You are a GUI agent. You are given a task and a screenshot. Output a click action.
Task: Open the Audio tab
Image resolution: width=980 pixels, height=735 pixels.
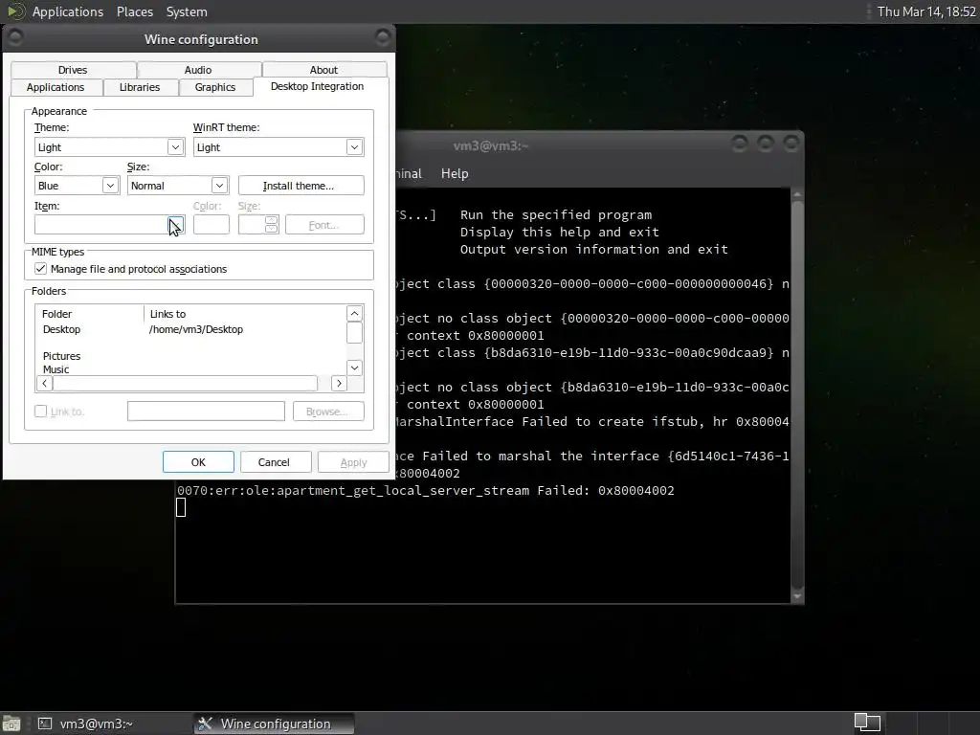click(198, 70)
